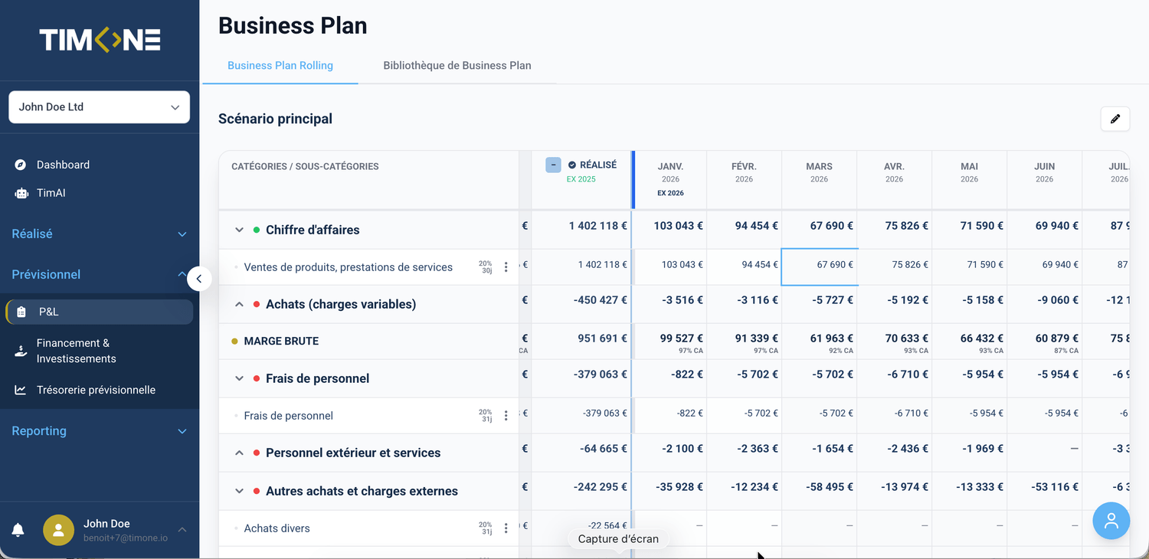Click the TimAI robot icon

click(x=21, y=193)
